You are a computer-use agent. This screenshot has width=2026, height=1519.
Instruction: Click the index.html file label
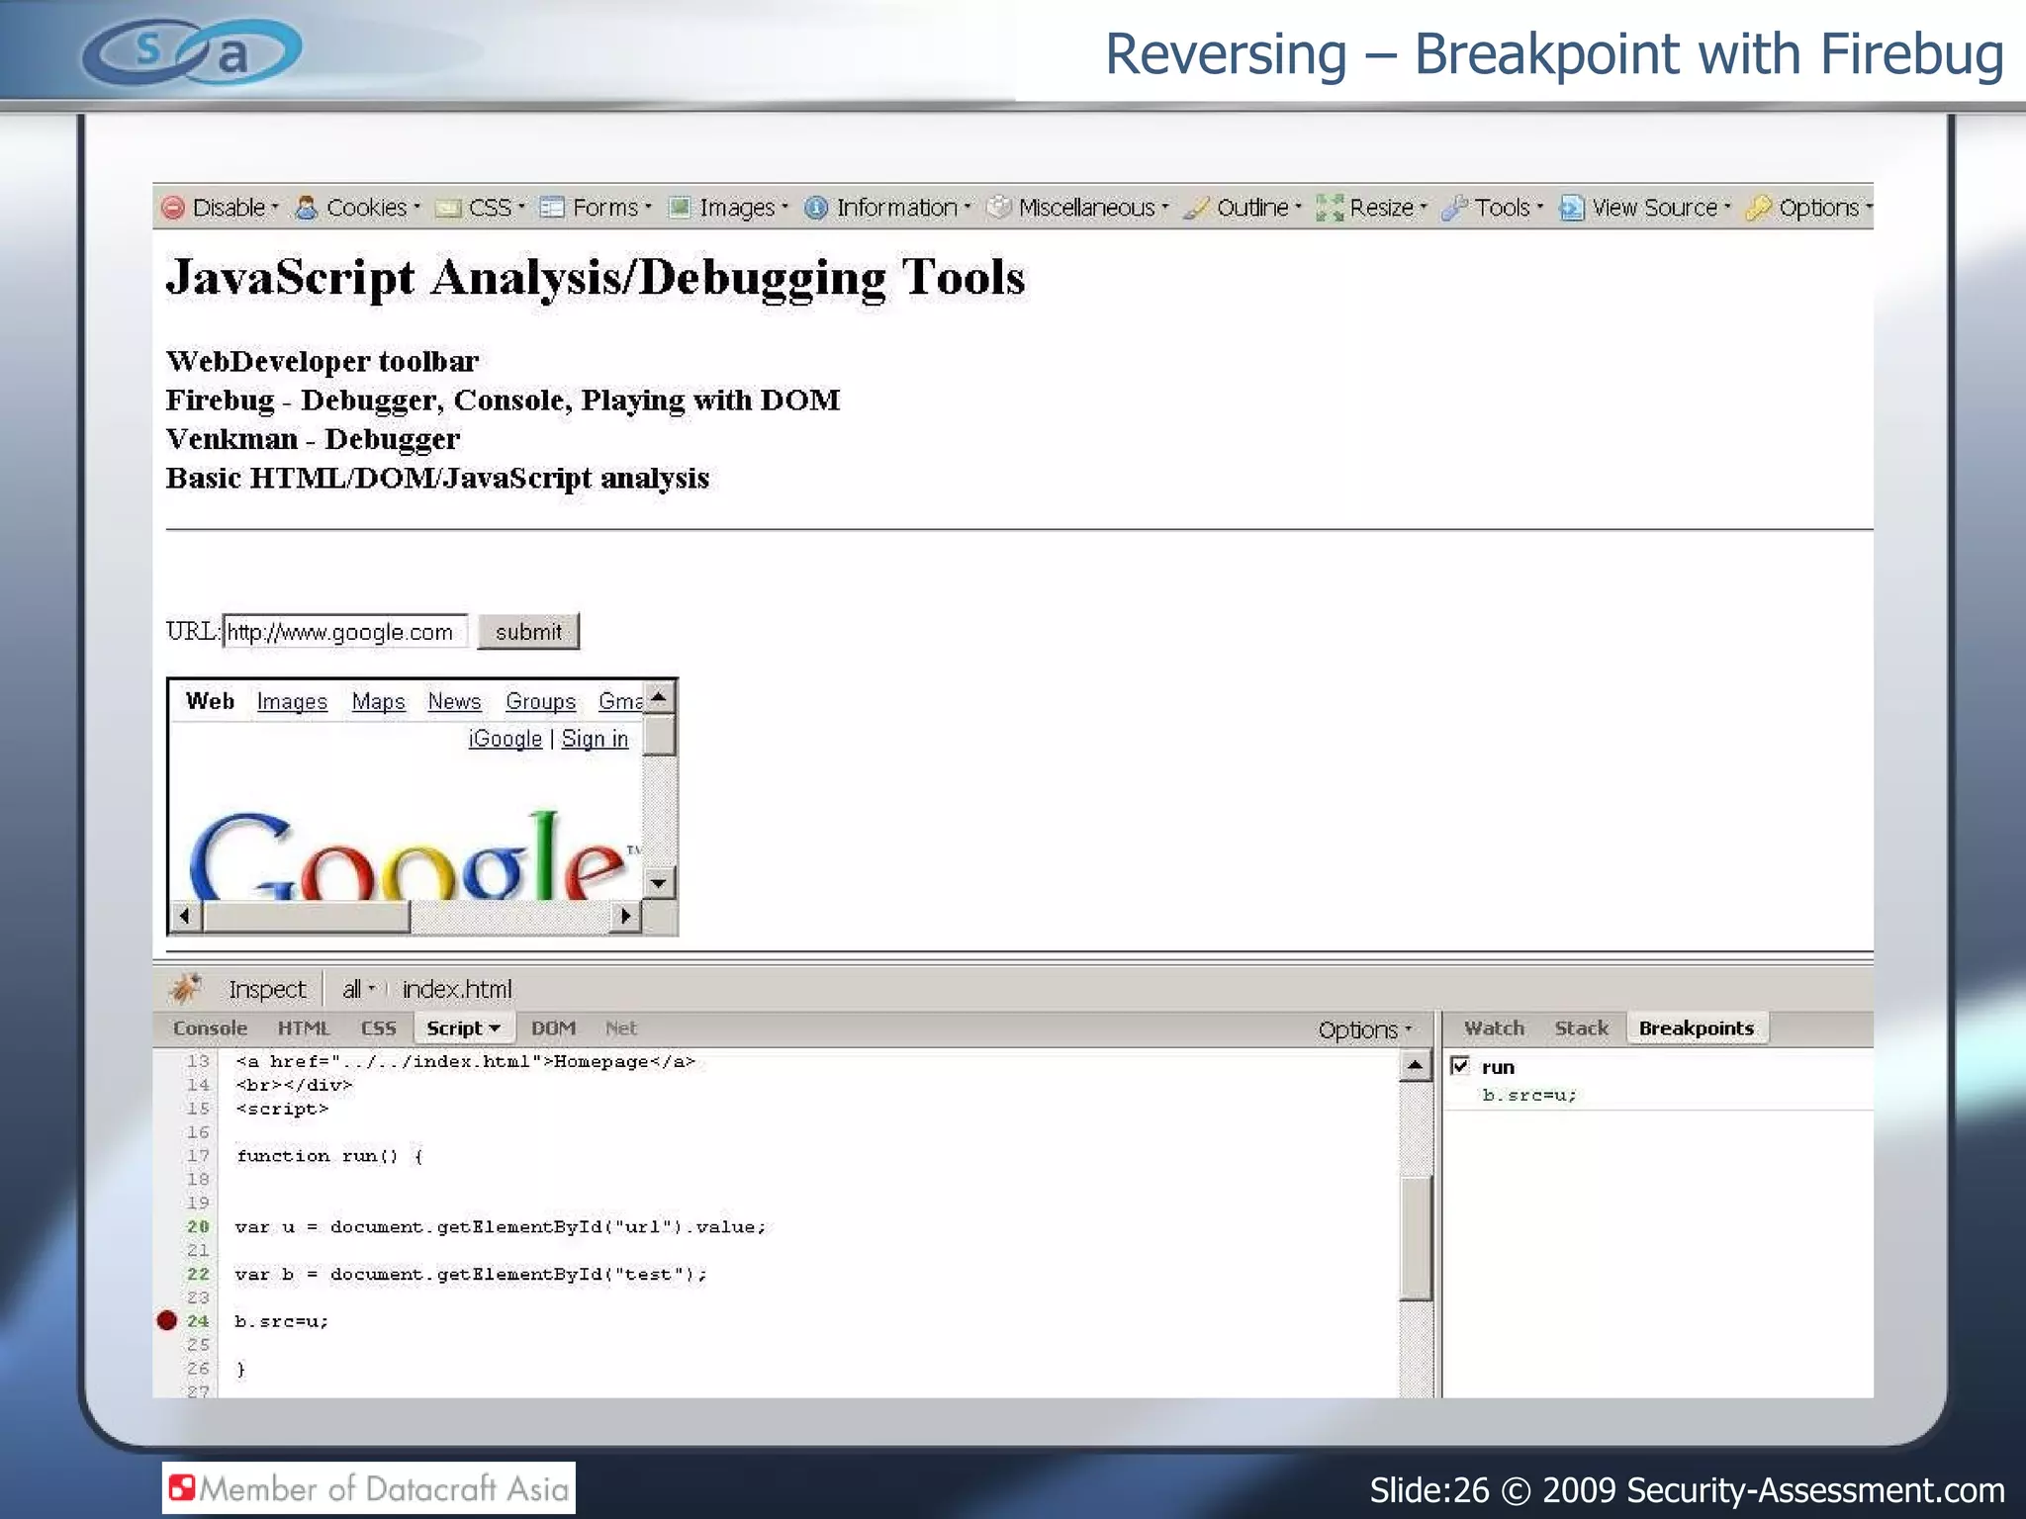click(457, 989)
